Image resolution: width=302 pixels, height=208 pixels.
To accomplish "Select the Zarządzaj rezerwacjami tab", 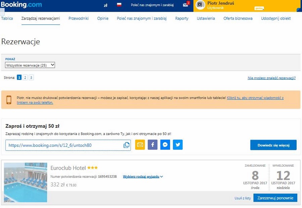I will 41,18.
